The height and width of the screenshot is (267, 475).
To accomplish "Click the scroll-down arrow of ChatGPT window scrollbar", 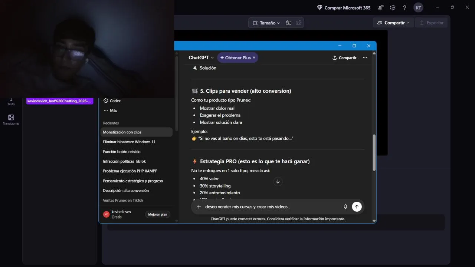I will point(374,221).
